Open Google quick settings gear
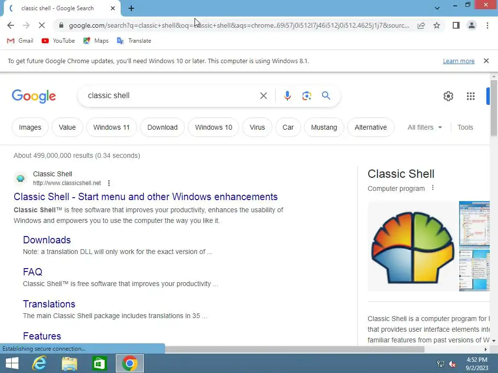 coord(448,96)
